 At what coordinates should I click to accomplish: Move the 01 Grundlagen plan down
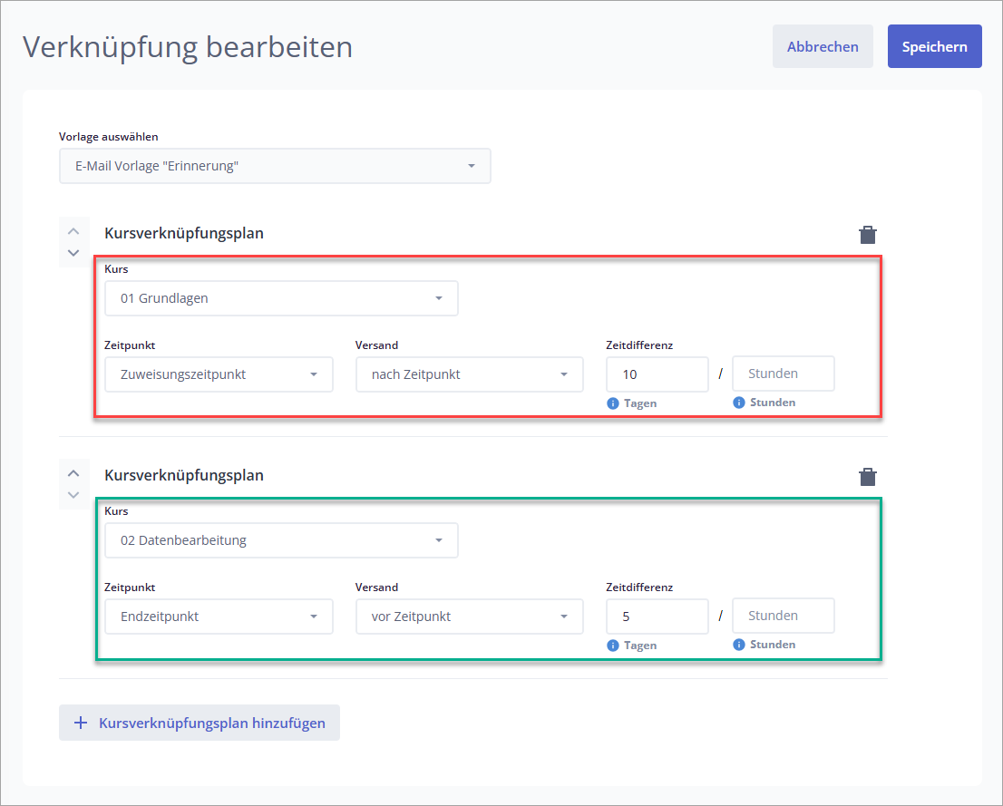pyautogui.click(x=73, y=253)
